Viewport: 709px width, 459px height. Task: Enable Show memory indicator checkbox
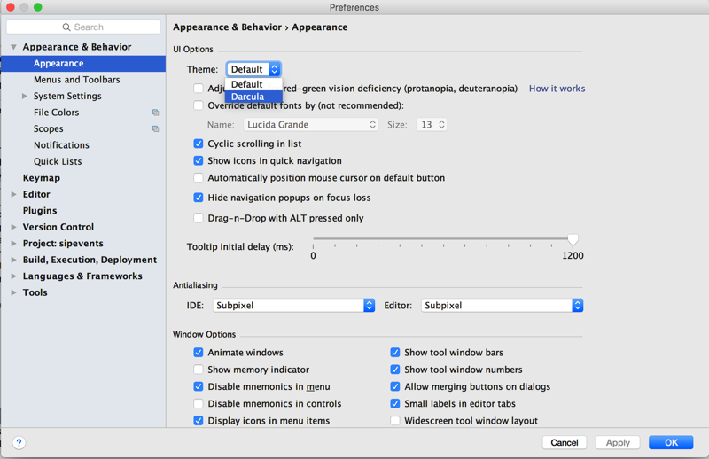(199, 370)
